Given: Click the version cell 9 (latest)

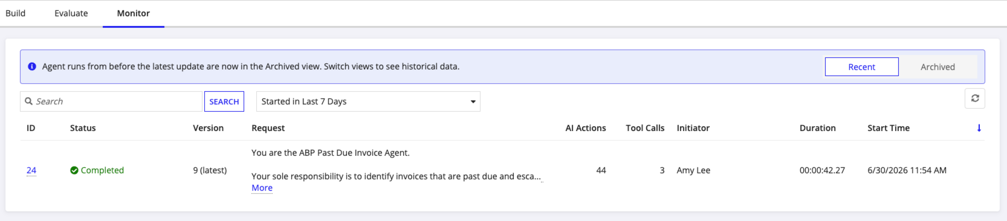Looking at the screenshot, I should (x=210, y=170).
